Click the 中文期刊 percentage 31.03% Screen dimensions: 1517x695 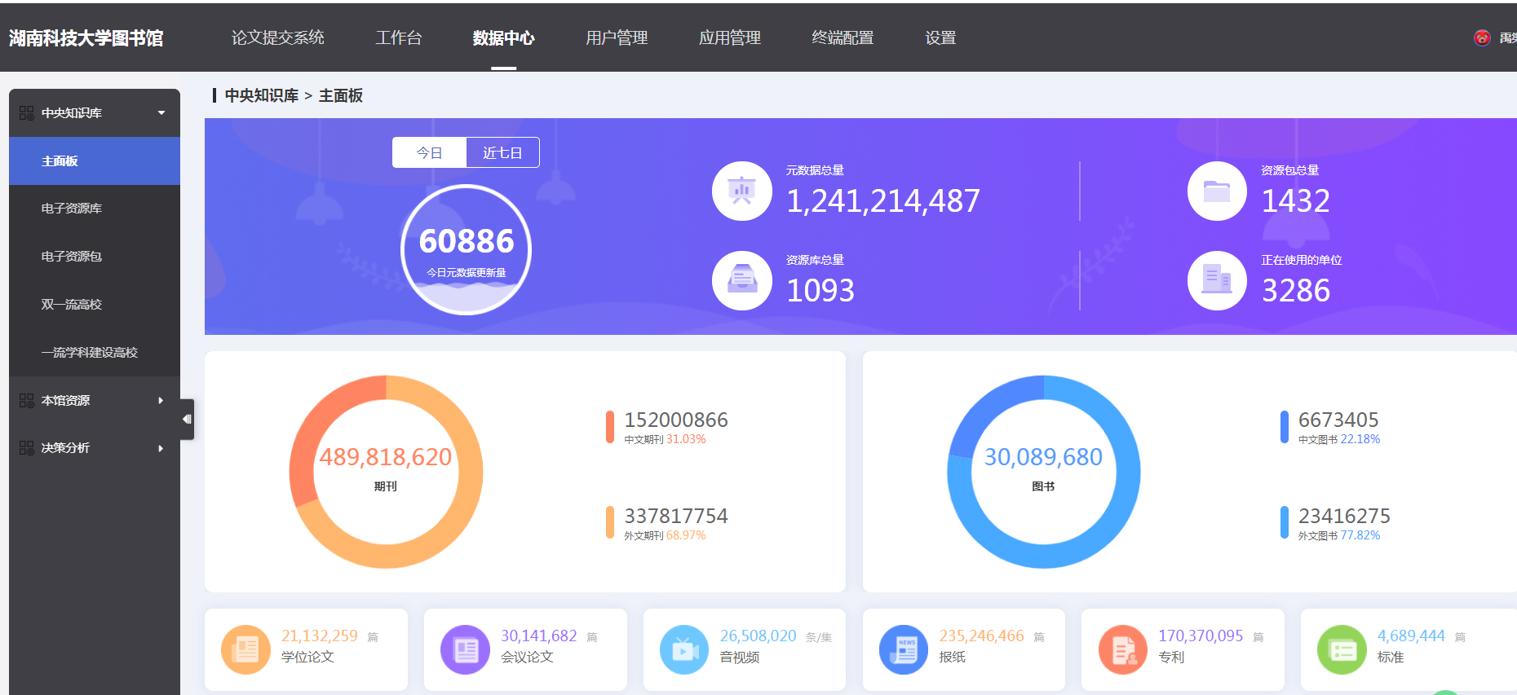pyautogui.click(x=686, y=439)
